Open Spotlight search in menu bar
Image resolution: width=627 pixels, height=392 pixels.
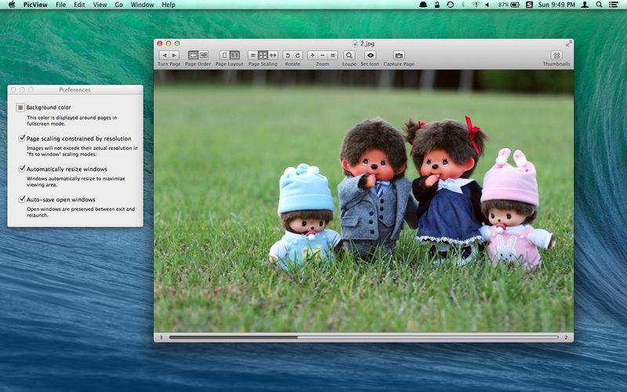[599, 5]
